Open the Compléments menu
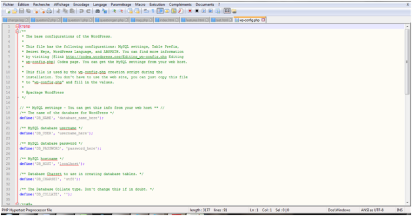This screenshot has width=412, height=216. 180,5
